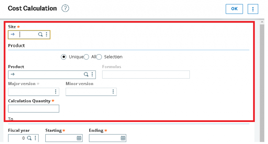
Task: Open the Ending date calendar picker
Action: [123, 138]
